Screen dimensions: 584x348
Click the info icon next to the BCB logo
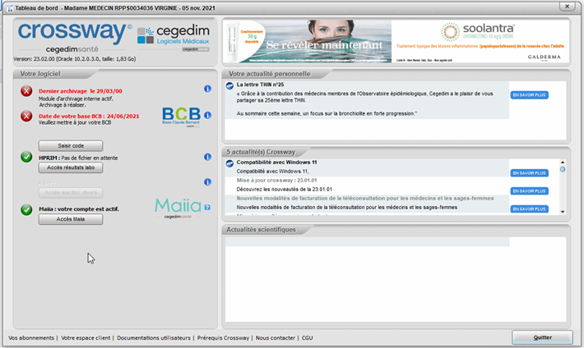tap(207, 115)
